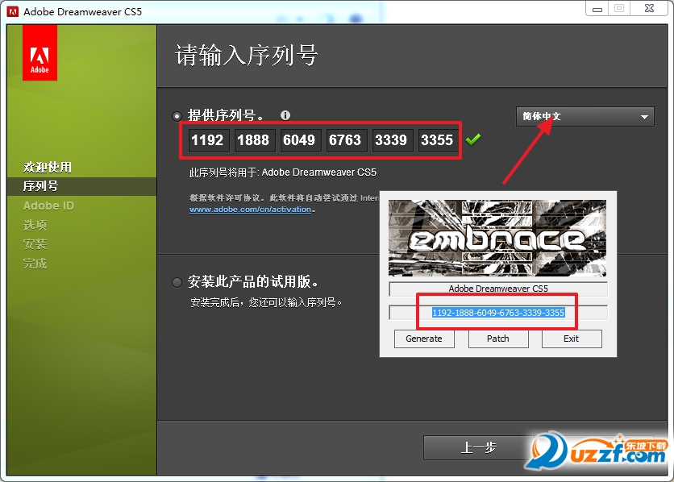Click the red Adobe logo
This screenshot has height=482, width=674.
[x=40, y=53]
